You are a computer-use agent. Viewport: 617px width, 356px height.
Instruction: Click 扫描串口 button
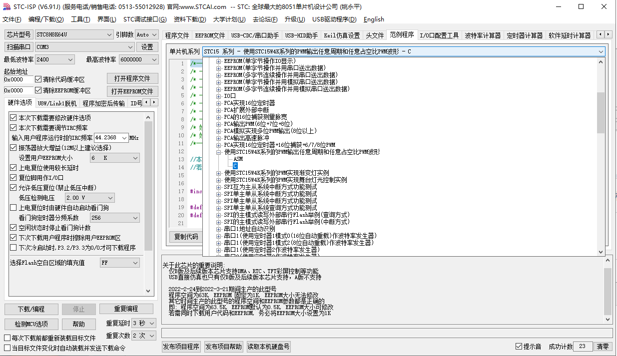[19, 47]
